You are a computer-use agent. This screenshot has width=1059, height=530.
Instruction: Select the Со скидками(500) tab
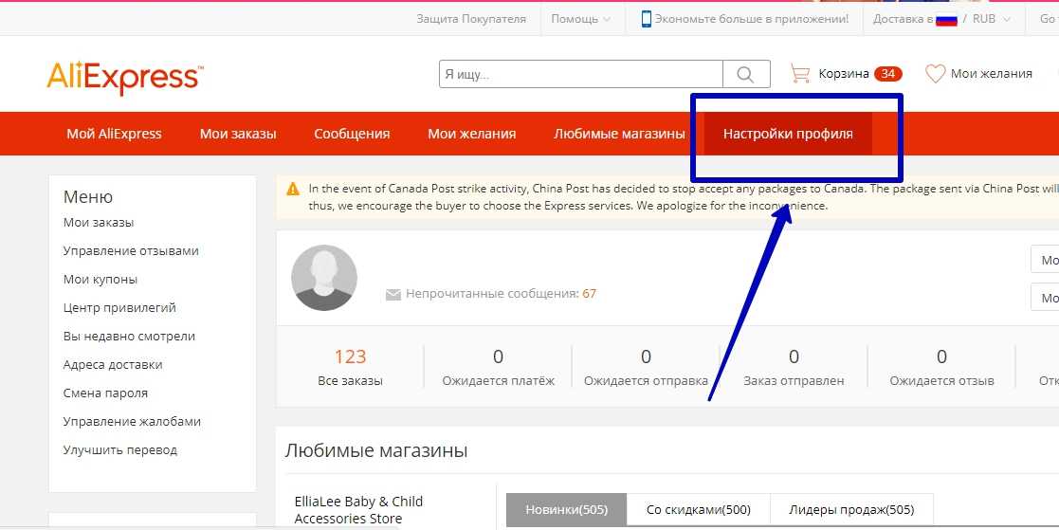pyautogui.click(x=698, y=510)
